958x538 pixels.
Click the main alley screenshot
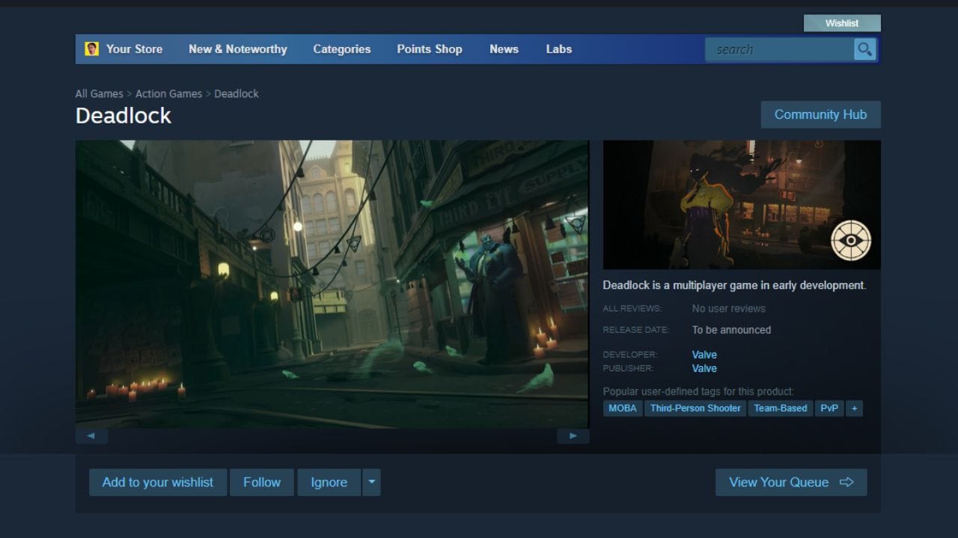332,284
